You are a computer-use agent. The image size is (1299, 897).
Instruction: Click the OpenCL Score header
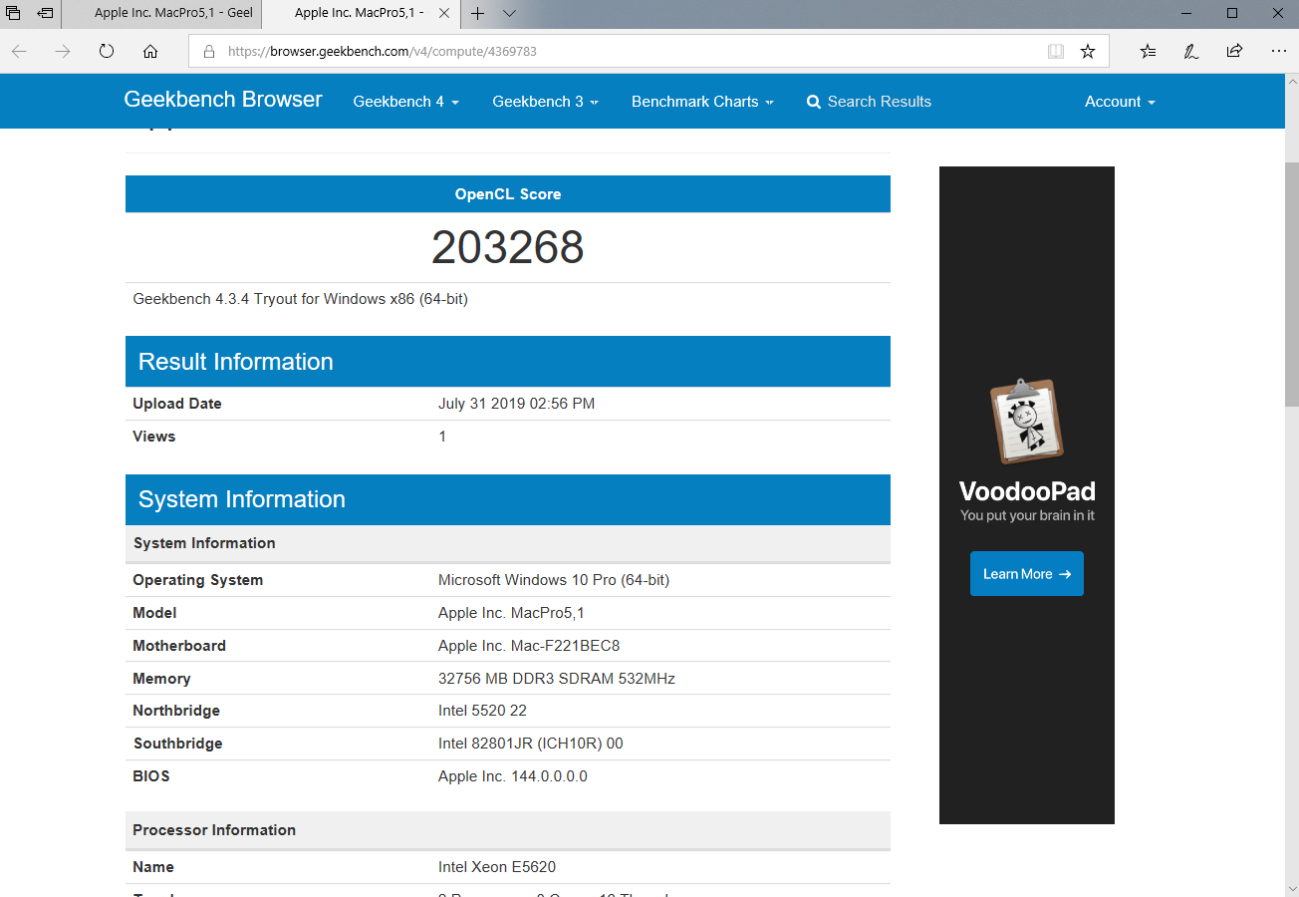click(x=508, y=194)
